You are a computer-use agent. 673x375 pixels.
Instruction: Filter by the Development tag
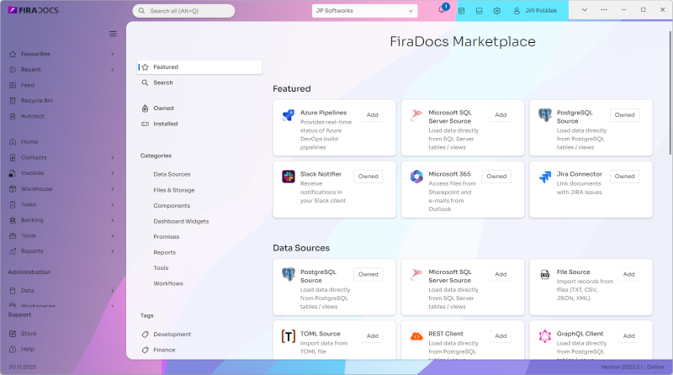[x=172, y=335]
